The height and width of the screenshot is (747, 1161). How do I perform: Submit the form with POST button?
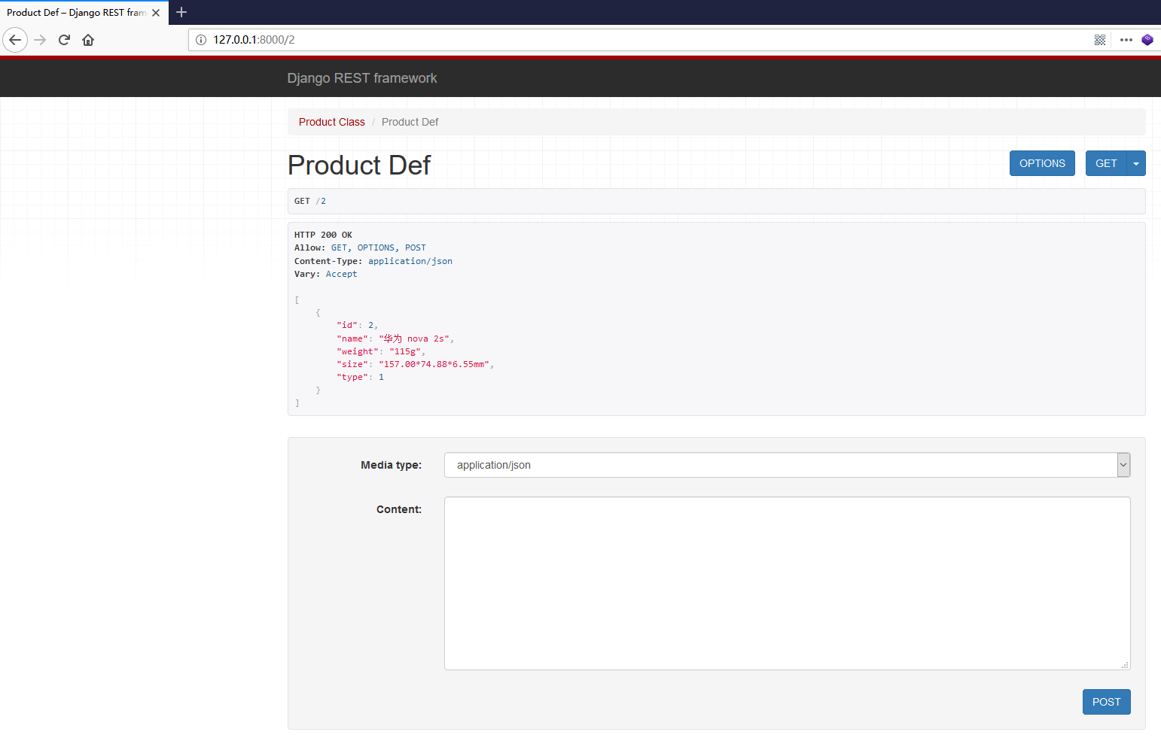click(1107, 702)
